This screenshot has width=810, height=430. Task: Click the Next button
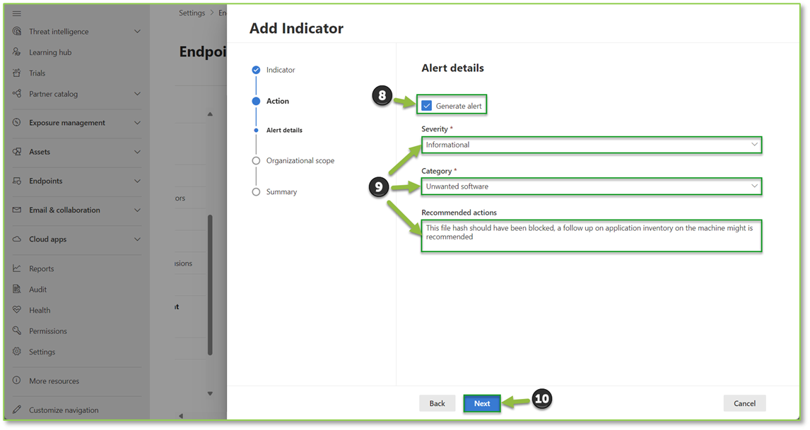(481, 403)
